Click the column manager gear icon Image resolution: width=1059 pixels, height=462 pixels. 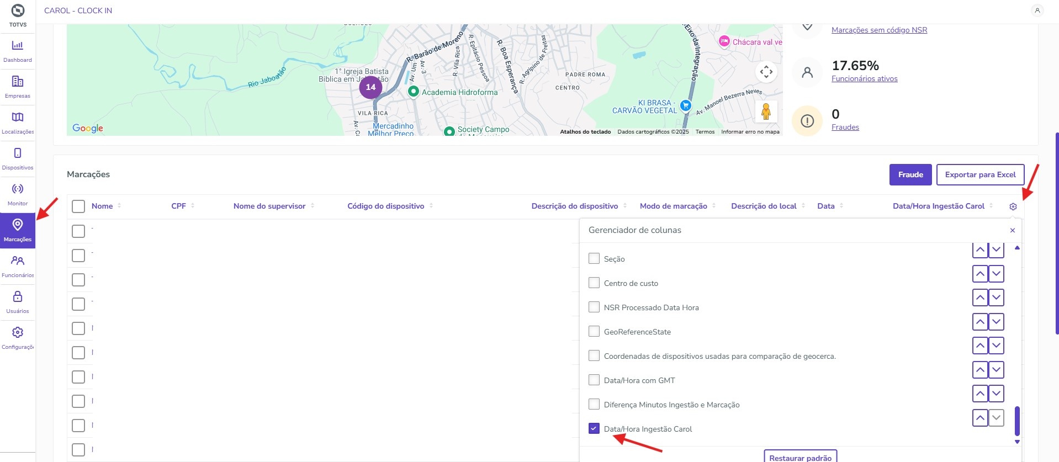(x=1013, y=206)
